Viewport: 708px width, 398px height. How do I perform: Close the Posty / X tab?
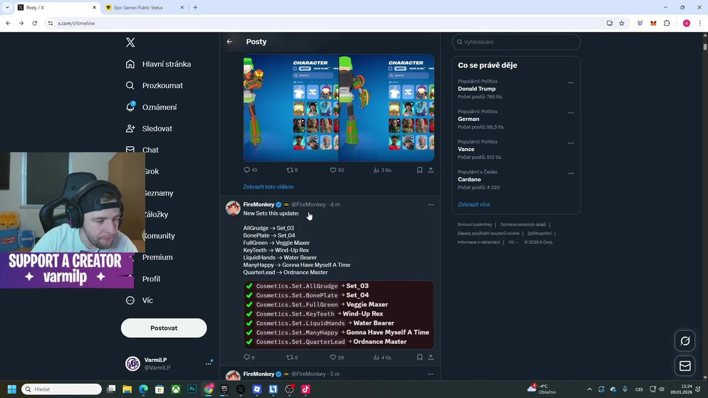[94, 8]
